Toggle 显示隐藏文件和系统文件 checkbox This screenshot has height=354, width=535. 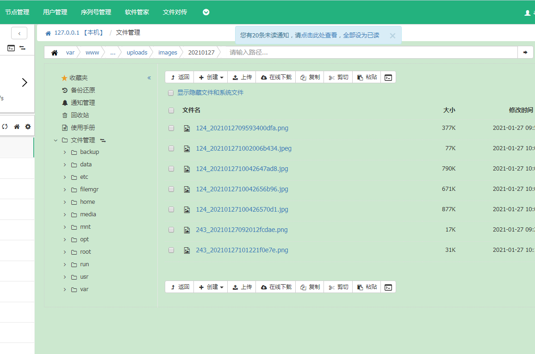point(171,93)
